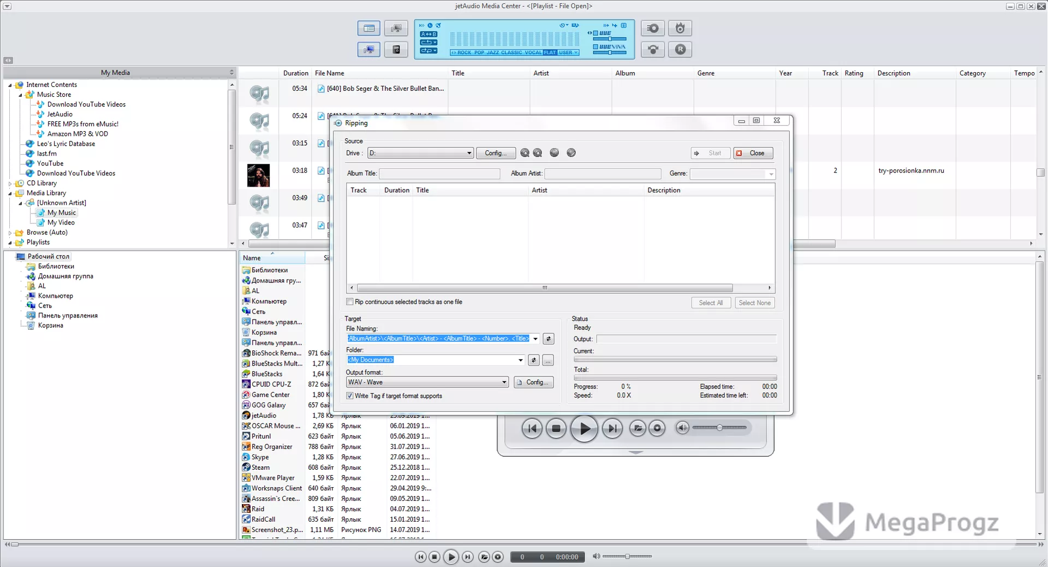Adjust the bottom status bar volume slider
This screenshot has height=567, width=1048.
627,556
